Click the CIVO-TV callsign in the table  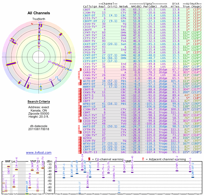point(89,24)
